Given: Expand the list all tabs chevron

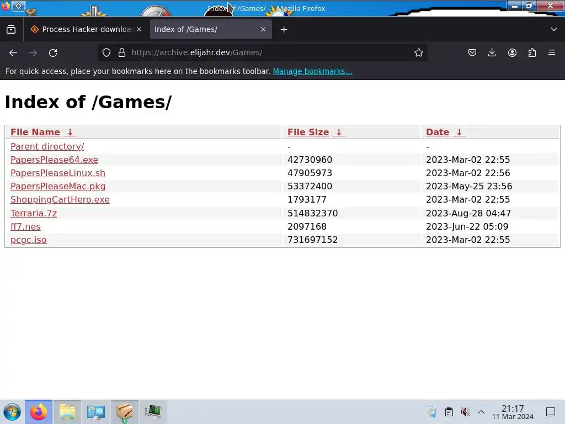Looking at the screenshot, I should [554, 29].
